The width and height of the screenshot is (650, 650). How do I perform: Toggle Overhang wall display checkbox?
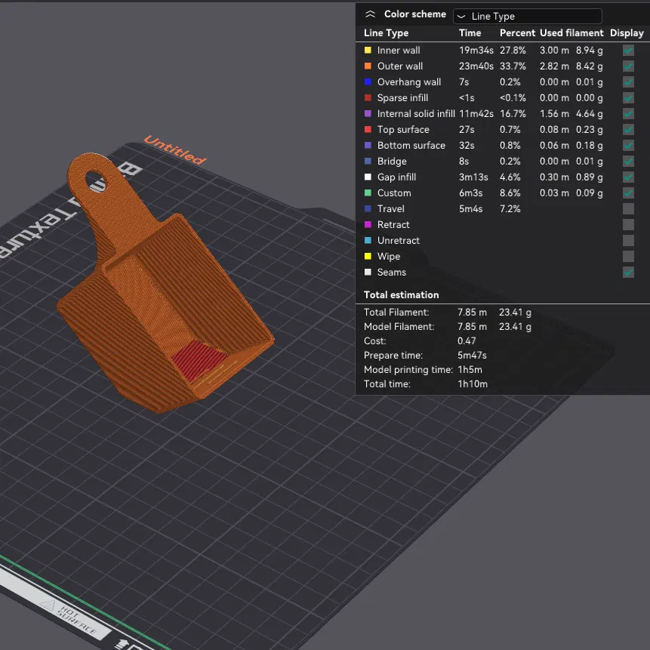(x=628, y=82)
